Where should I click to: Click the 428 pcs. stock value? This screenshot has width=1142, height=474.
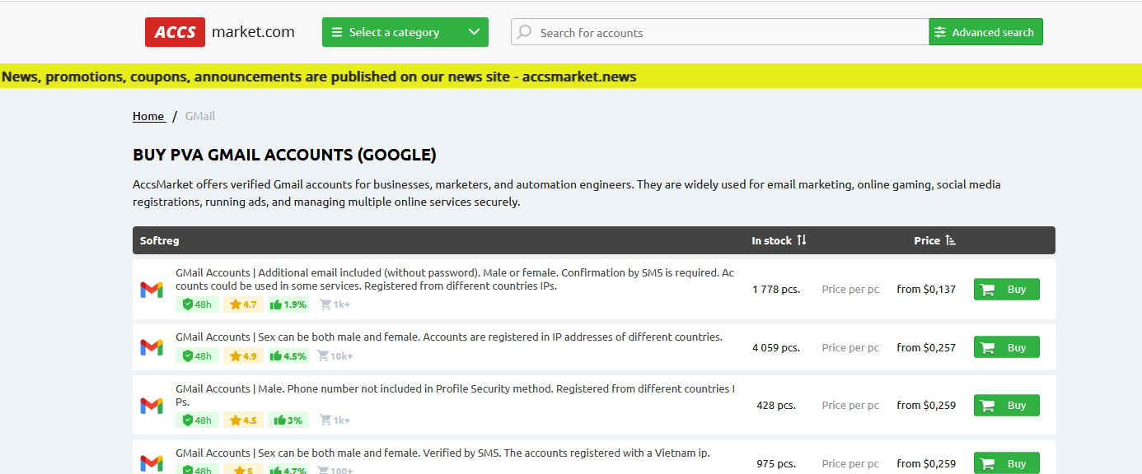tap(776, 405)
